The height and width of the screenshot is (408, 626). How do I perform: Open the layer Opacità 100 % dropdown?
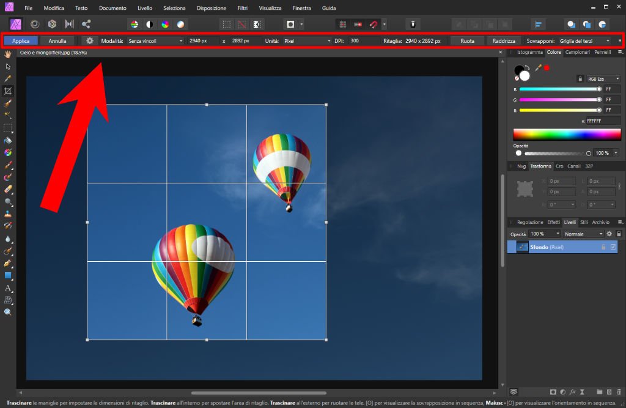(558, 234)
